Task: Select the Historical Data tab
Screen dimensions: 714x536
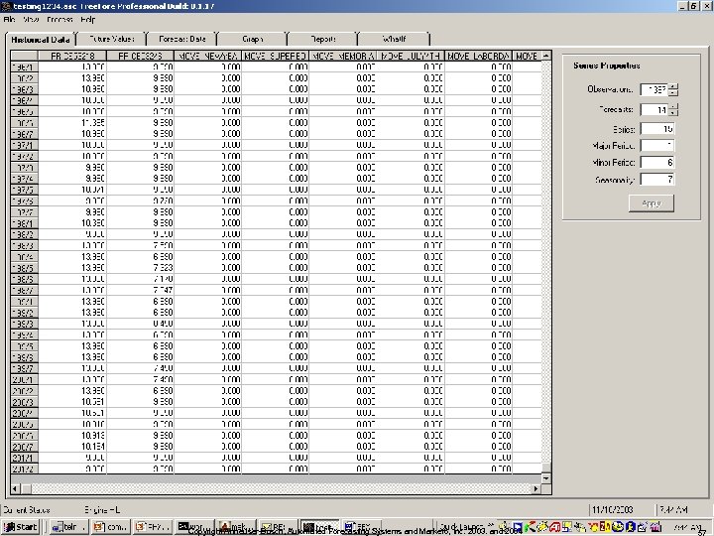Action: pos(41,40)
